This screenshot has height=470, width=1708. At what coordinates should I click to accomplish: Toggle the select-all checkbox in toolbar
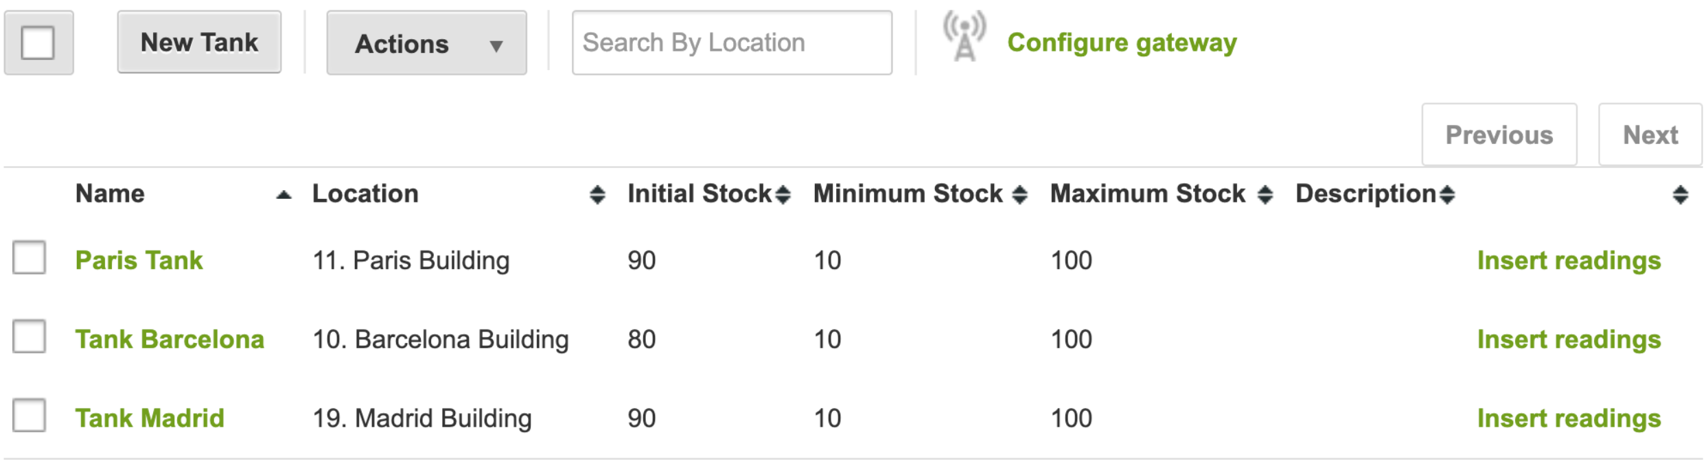38,43
